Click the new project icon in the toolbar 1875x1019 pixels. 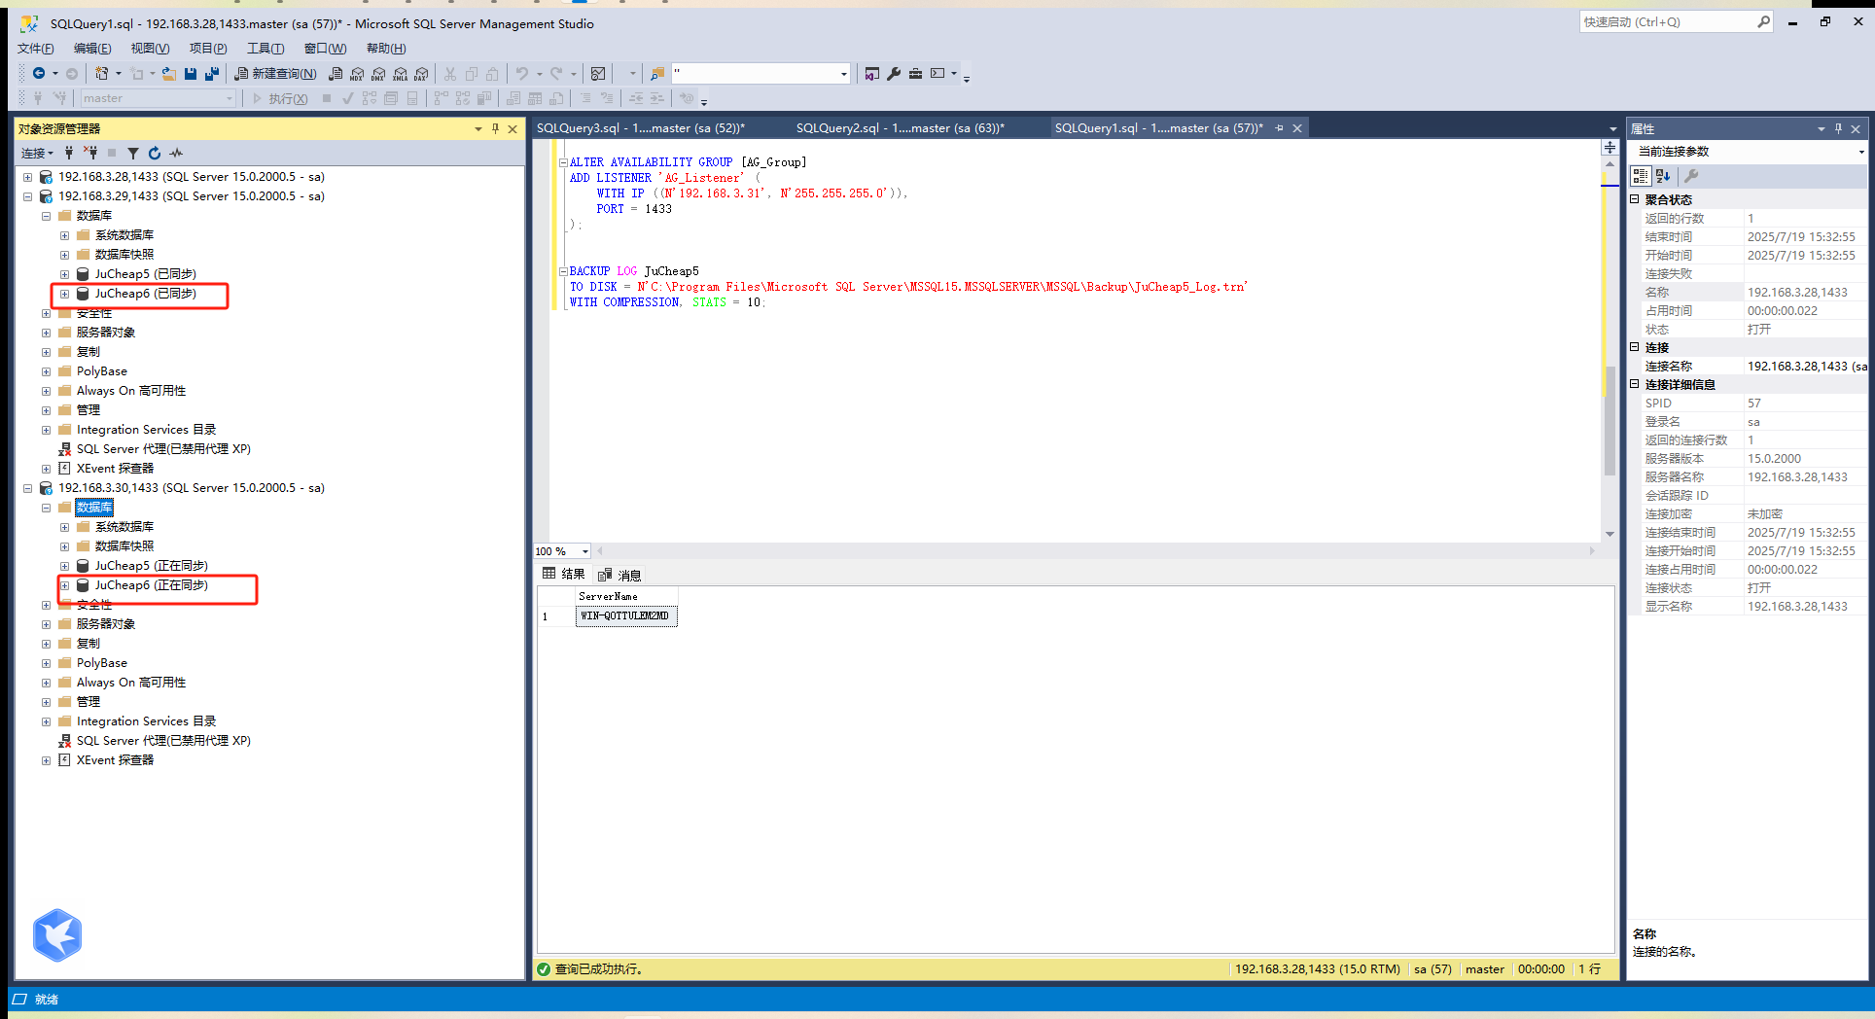coord(101,73)
